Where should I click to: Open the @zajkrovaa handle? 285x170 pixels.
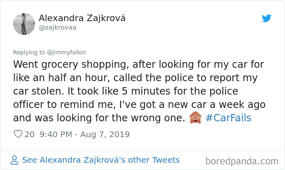click(x=57, y=28)
